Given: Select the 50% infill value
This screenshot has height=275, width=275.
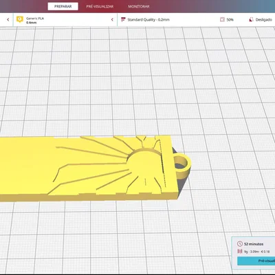Looking at the screenshot, I should click(230, 20).
